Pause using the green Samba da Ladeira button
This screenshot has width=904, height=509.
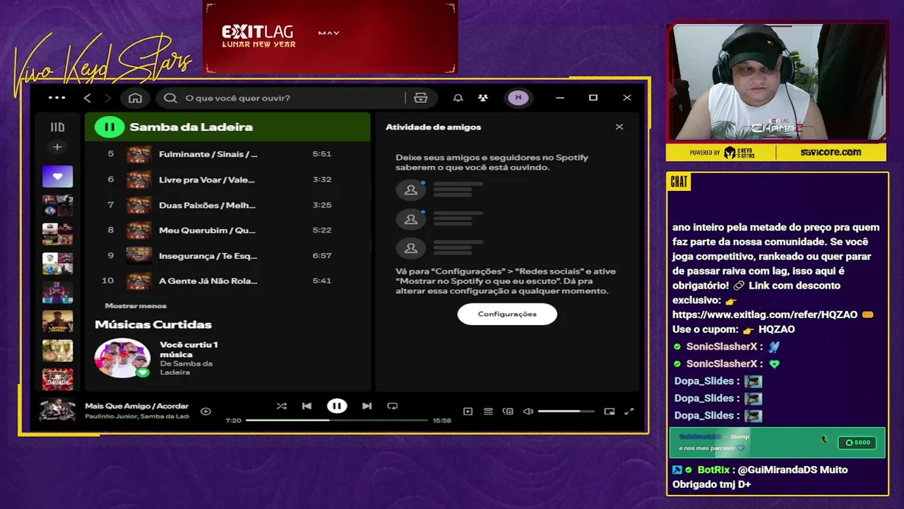(x=109, y=127)
